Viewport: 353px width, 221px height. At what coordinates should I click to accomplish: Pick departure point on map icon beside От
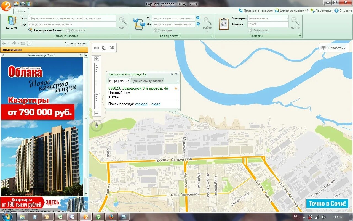(198, 18)
